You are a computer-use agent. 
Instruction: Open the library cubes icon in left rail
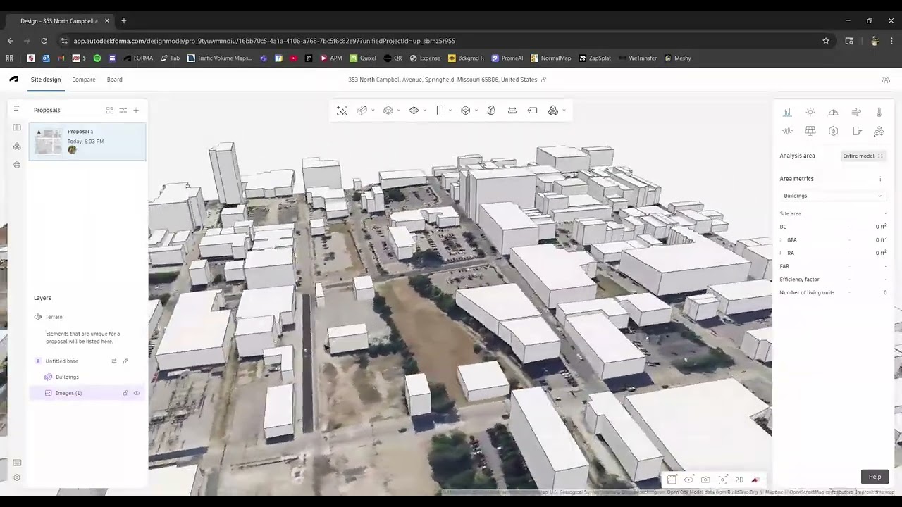[16, 146]
